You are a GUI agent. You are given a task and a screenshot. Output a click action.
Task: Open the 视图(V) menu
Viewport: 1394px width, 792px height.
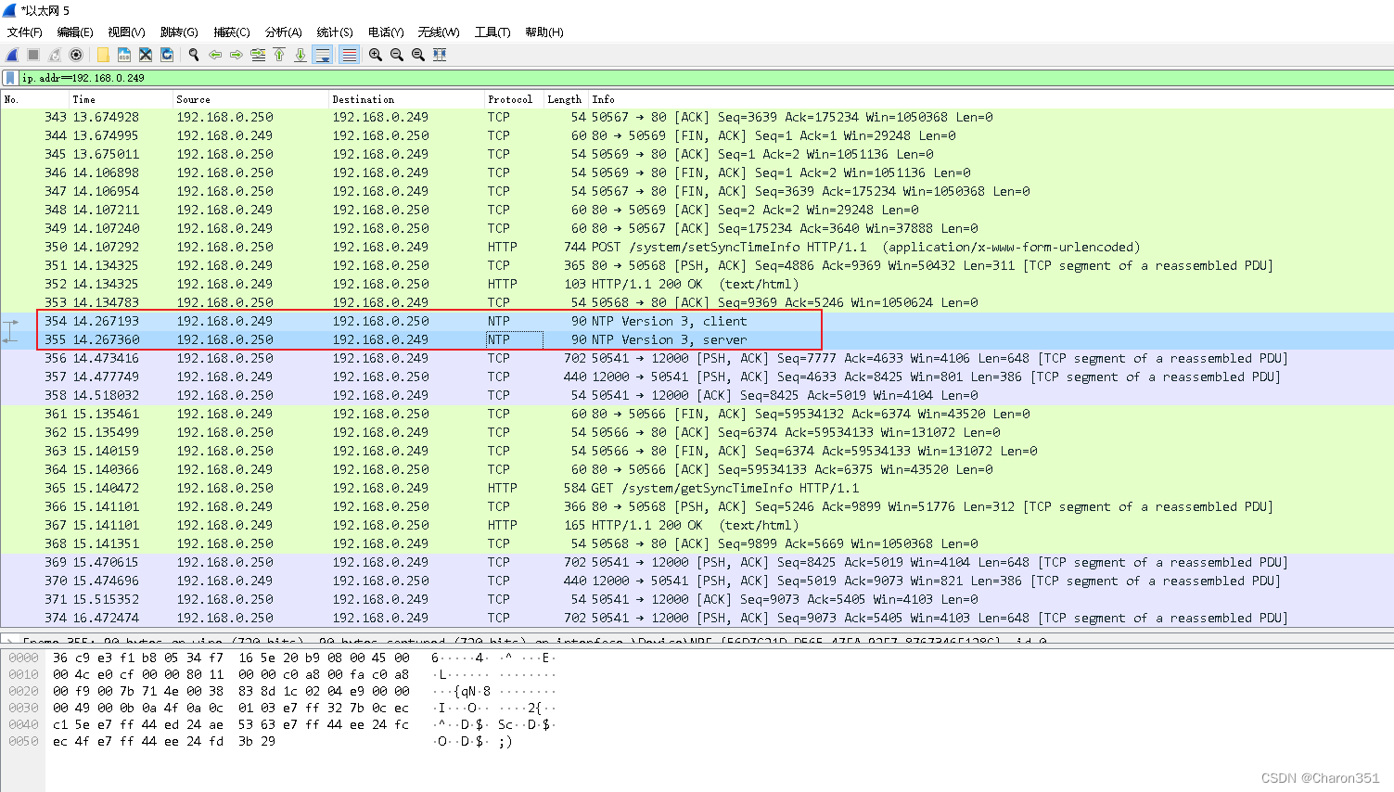coord(127,32)
